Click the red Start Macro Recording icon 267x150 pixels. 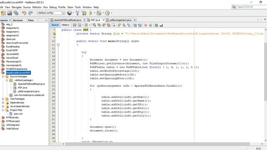146,25
